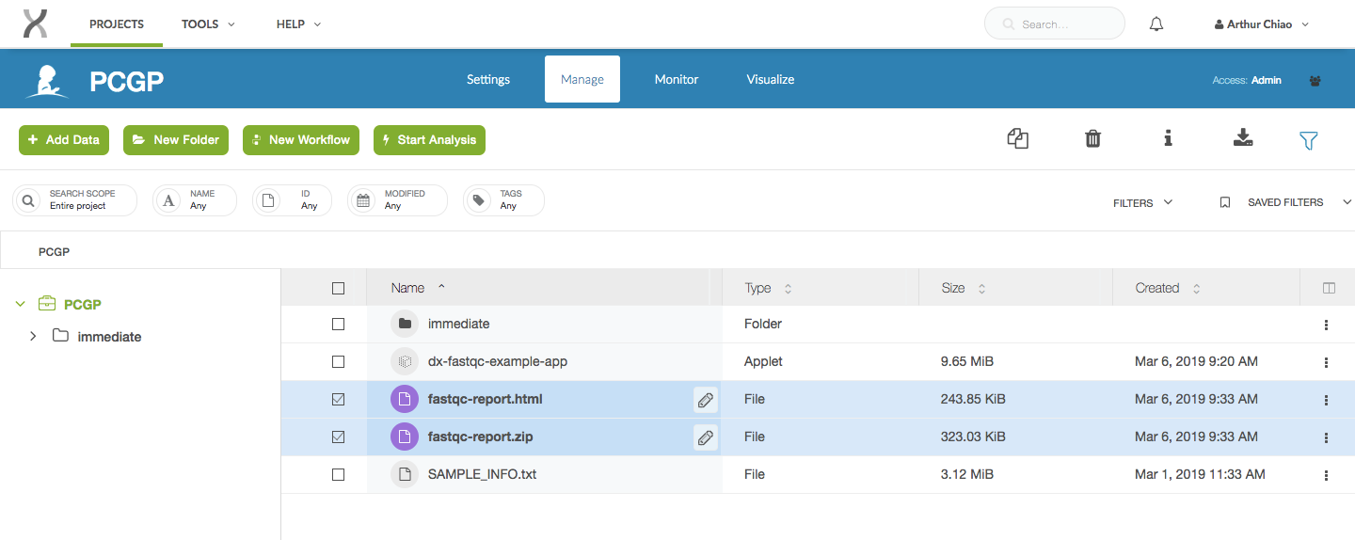Open row menu for SAMPLE_INFO.txt

point(1326,475)
